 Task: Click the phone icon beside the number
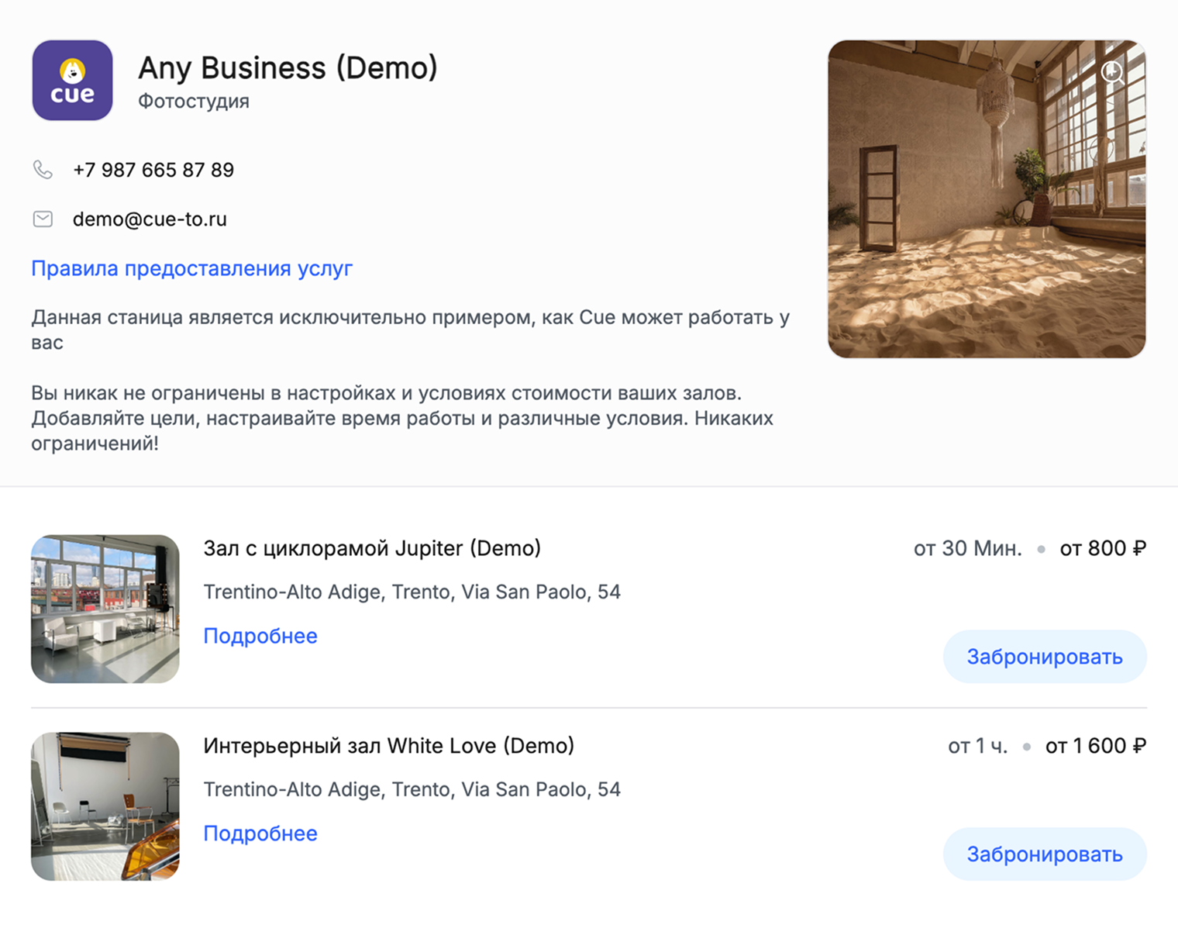pyautogui.click(x=43, y=170)
